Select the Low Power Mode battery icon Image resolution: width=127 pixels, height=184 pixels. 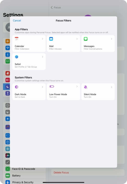(x=52, y=86)
